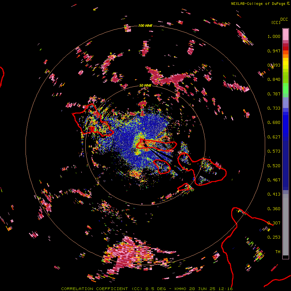Screen dimensions: 291x291
Task: Click the 0.680 legend value
Action: (x=274, y=123)
